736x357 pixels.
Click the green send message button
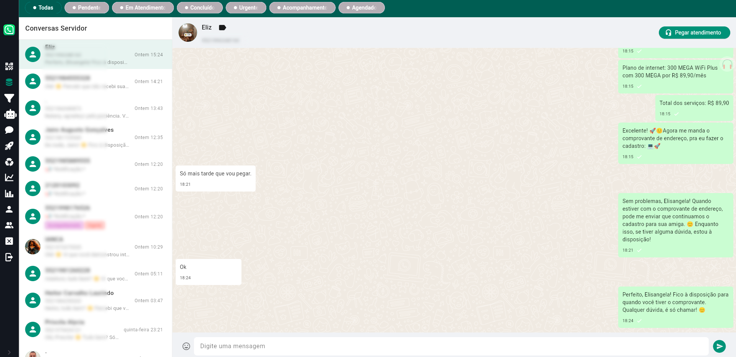[x=719, y=346]
